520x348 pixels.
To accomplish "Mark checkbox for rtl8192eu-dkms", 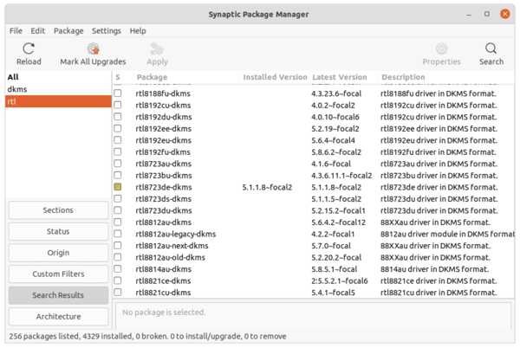I will coord(118,140).
